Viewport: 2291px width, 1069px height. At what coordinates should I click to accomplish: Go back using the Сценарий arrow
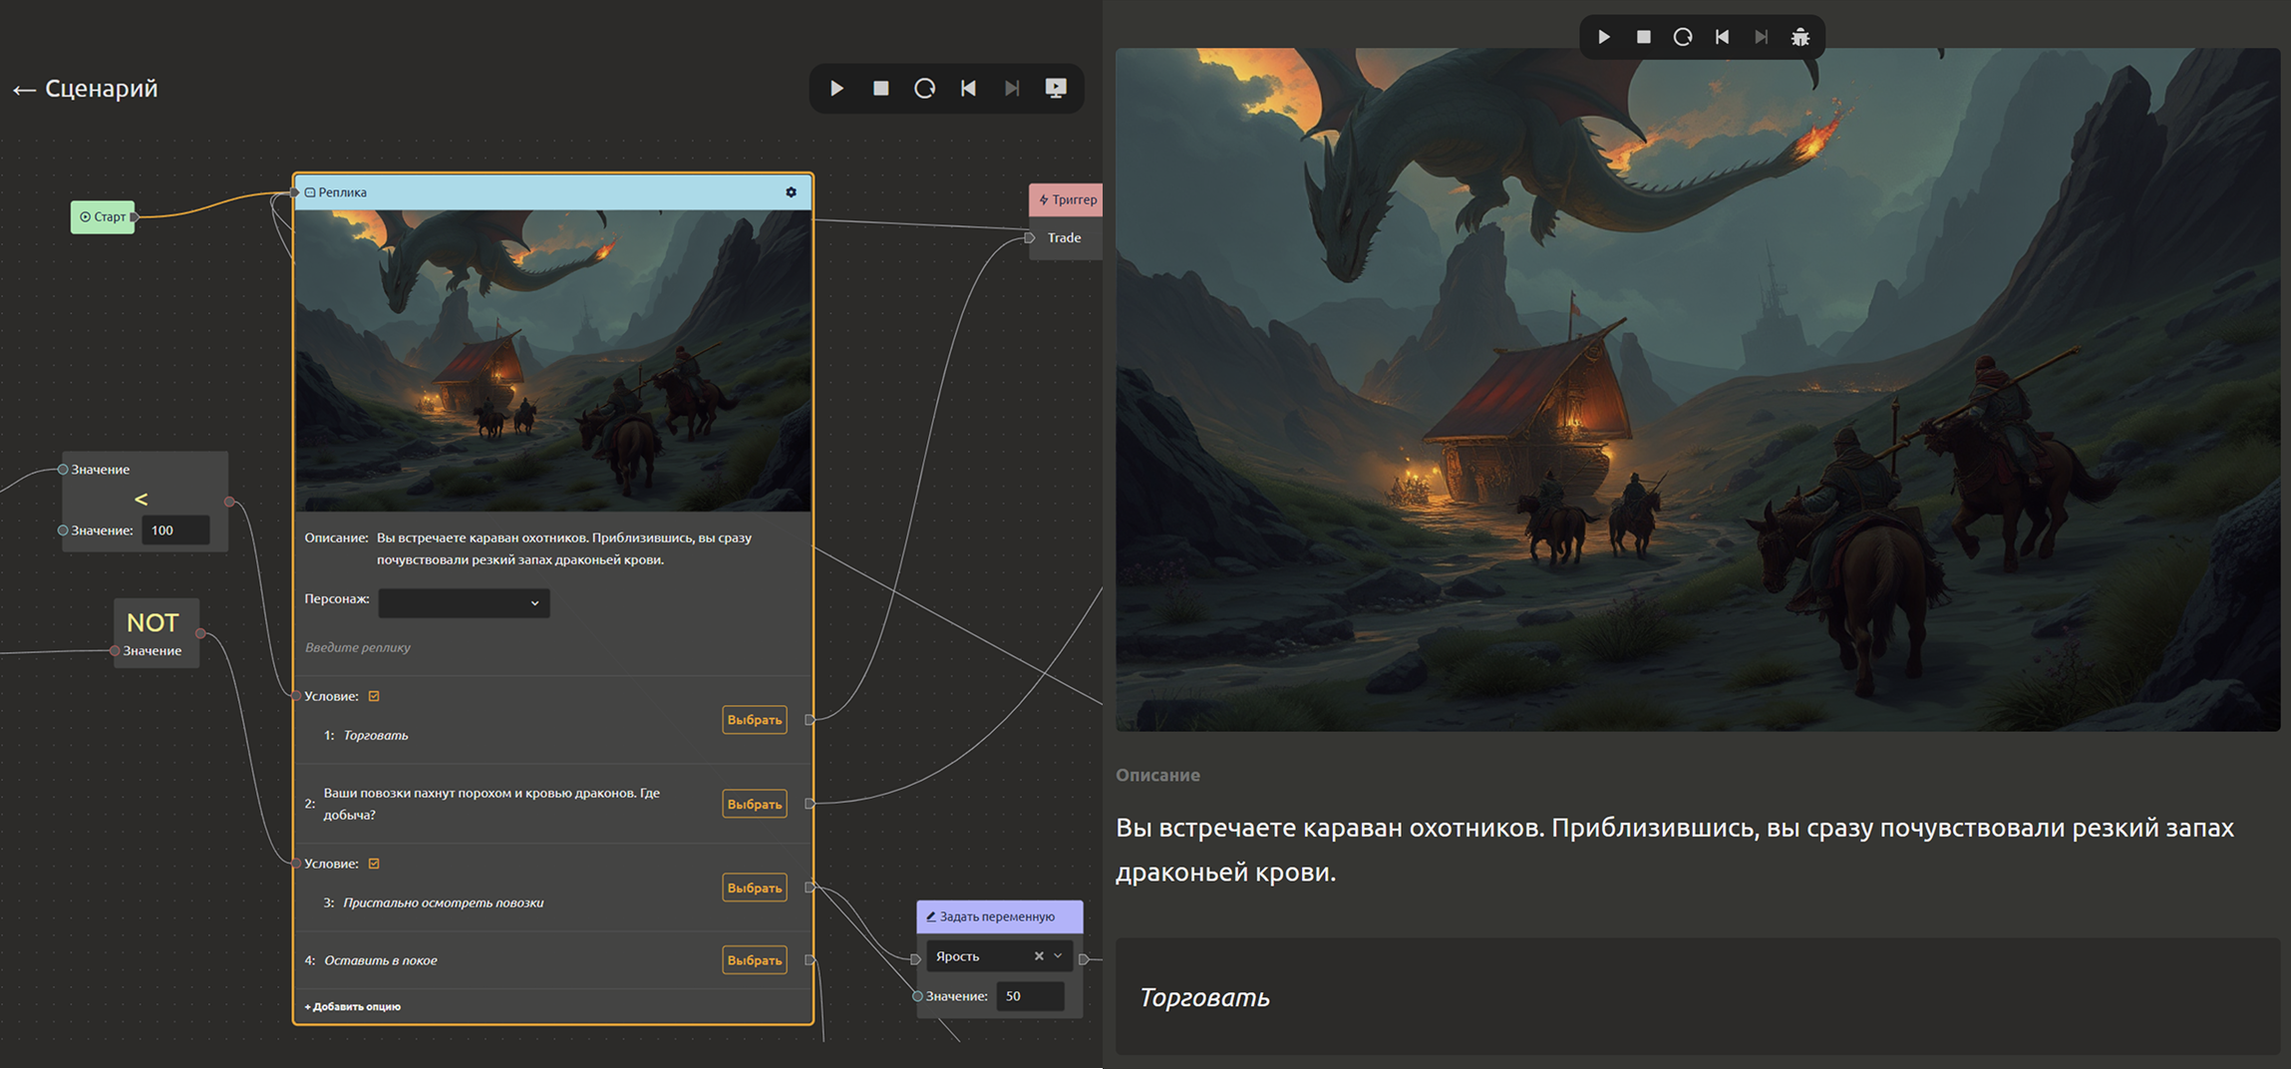(x=24, y=90)
